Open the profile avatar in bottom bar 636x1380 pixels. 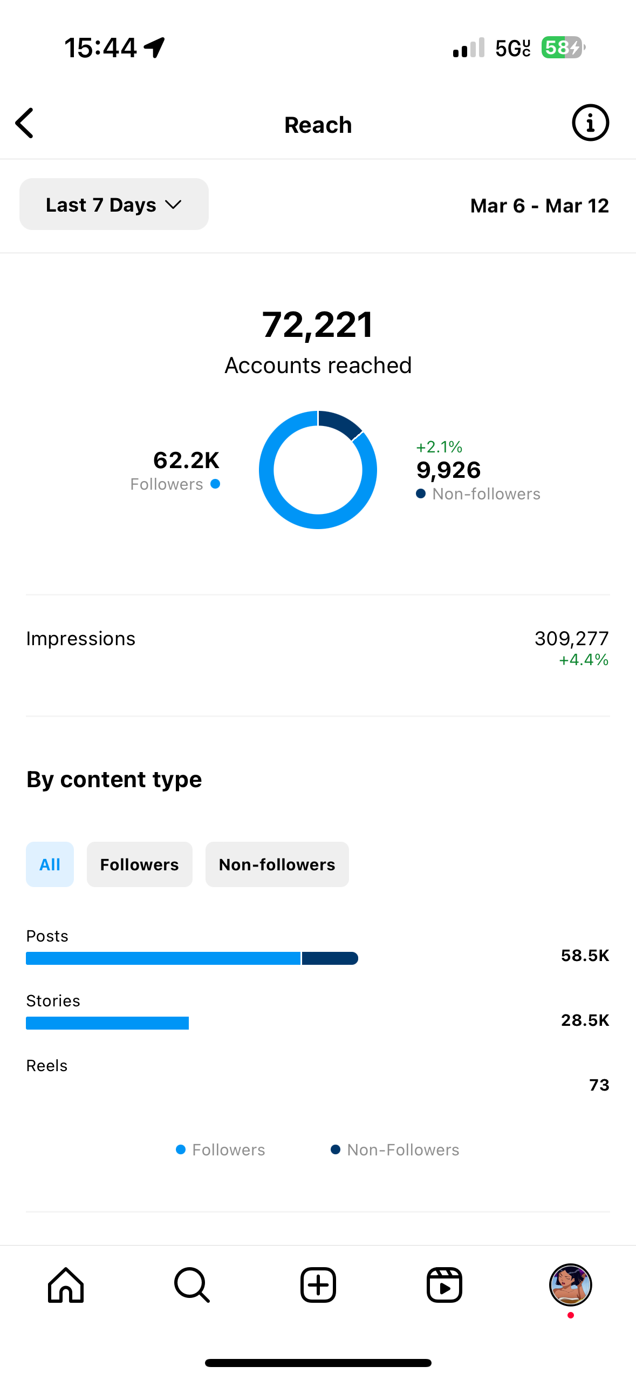(x=571, y=1285)
